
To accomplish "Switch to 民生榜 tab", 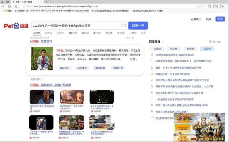I will point(174,49).
